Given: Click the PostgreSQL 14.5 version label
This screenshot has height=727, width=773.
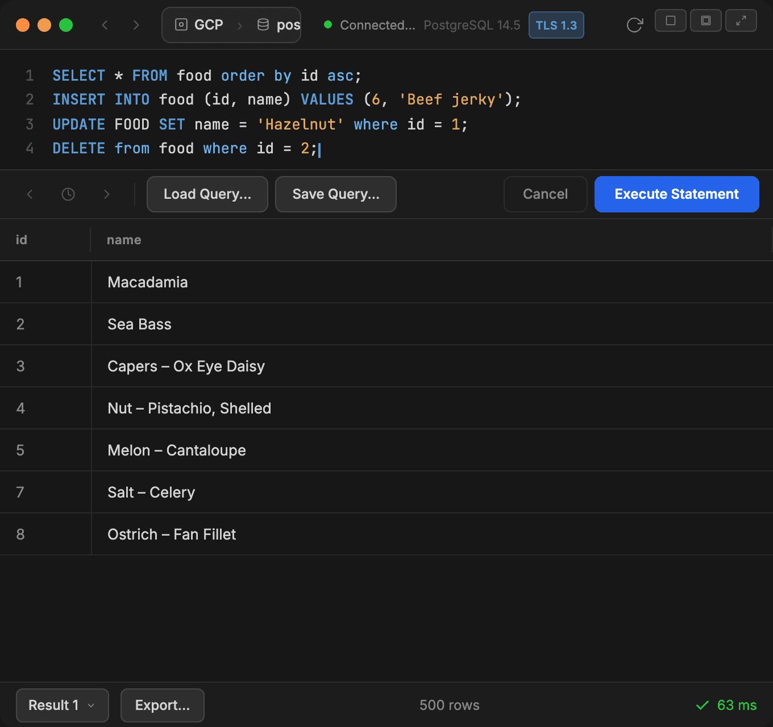Looking at the screenshot, I should [x=472, y=25].
